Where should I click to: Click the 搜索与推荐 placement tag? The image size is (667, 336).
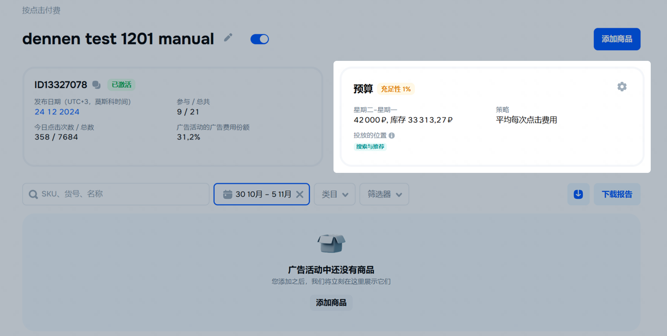point(370,146)
